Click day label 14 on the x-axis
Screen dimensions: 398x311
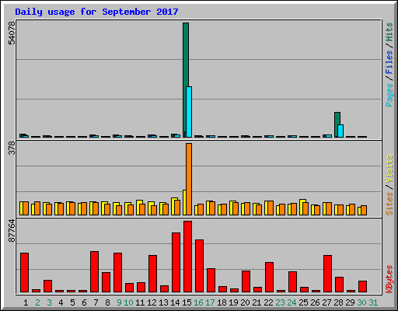175,302
